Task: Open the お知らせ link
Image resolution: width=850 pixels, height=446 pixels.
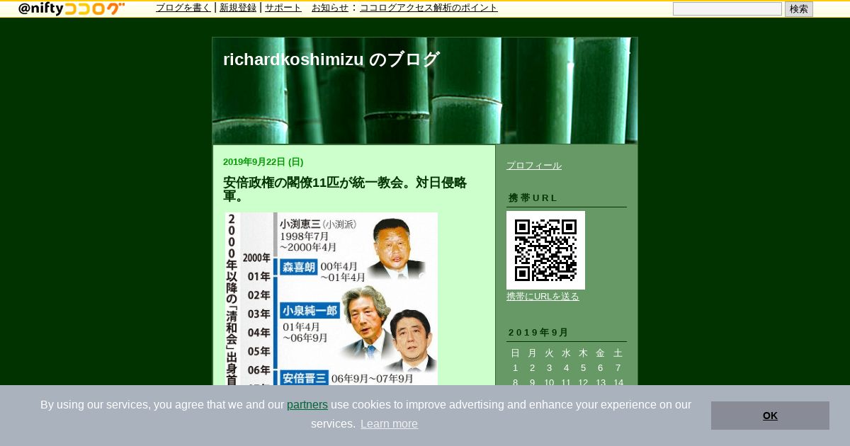Action: (x=330, y=8)
